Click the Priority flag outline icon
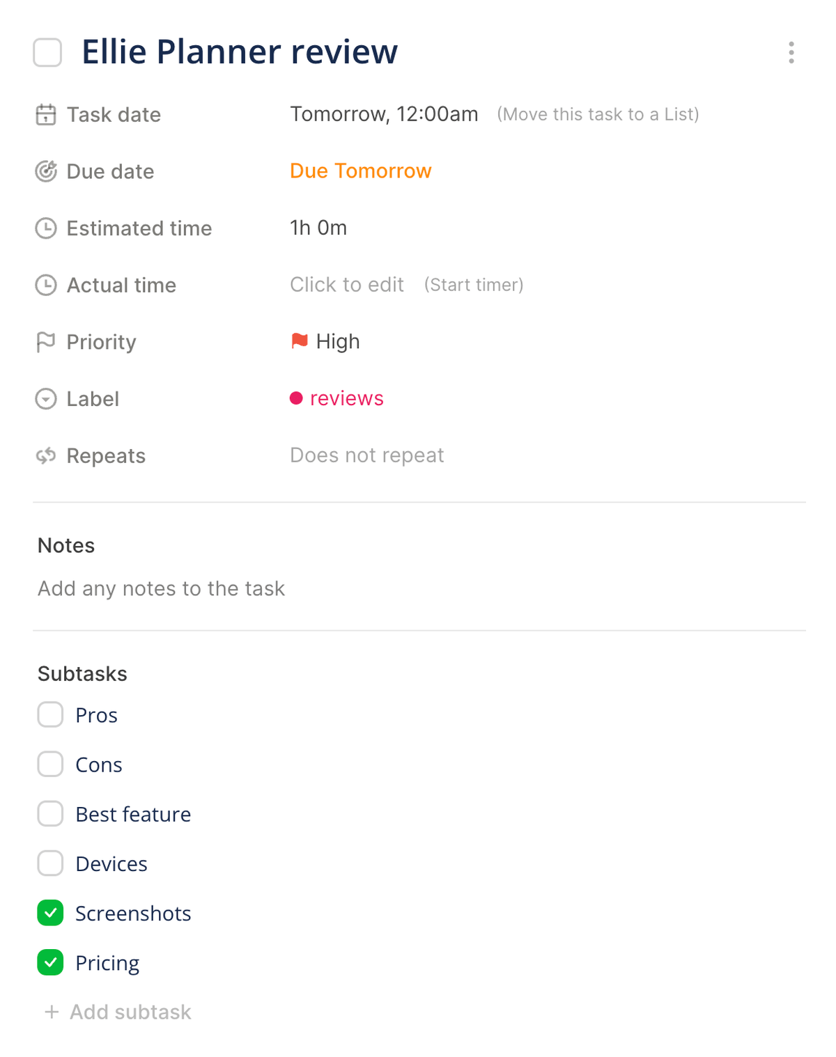 coord(46,342)
